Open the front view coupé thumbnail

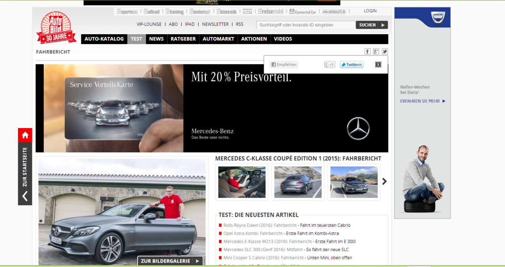click(354, 182)
